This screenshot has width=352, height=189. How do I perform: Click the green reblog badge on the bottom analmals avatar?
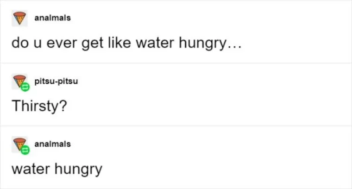coord(25,150)
